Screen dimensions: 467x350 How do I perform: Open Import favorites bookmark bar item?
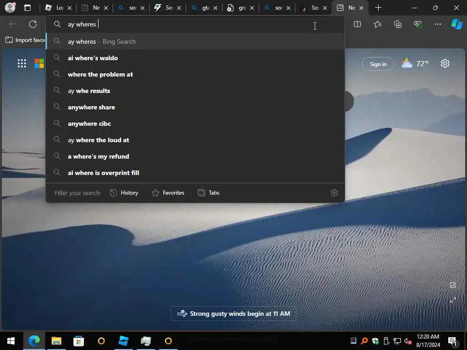(26, 40)
